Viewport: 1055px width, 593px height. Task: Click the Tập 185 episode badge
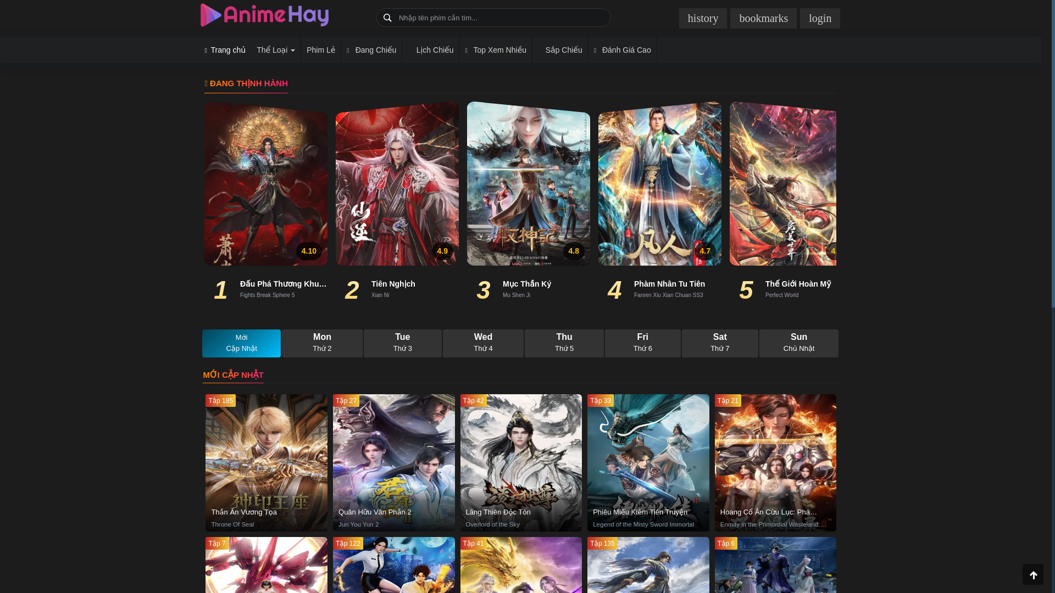[220, 401]
